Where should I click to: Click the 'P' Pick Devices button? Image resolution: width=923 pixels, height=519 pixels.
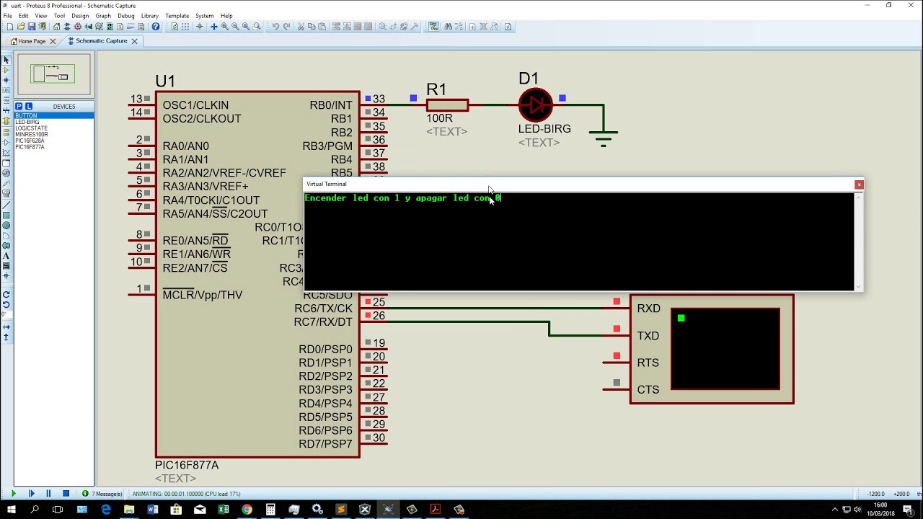click(19, 107)
